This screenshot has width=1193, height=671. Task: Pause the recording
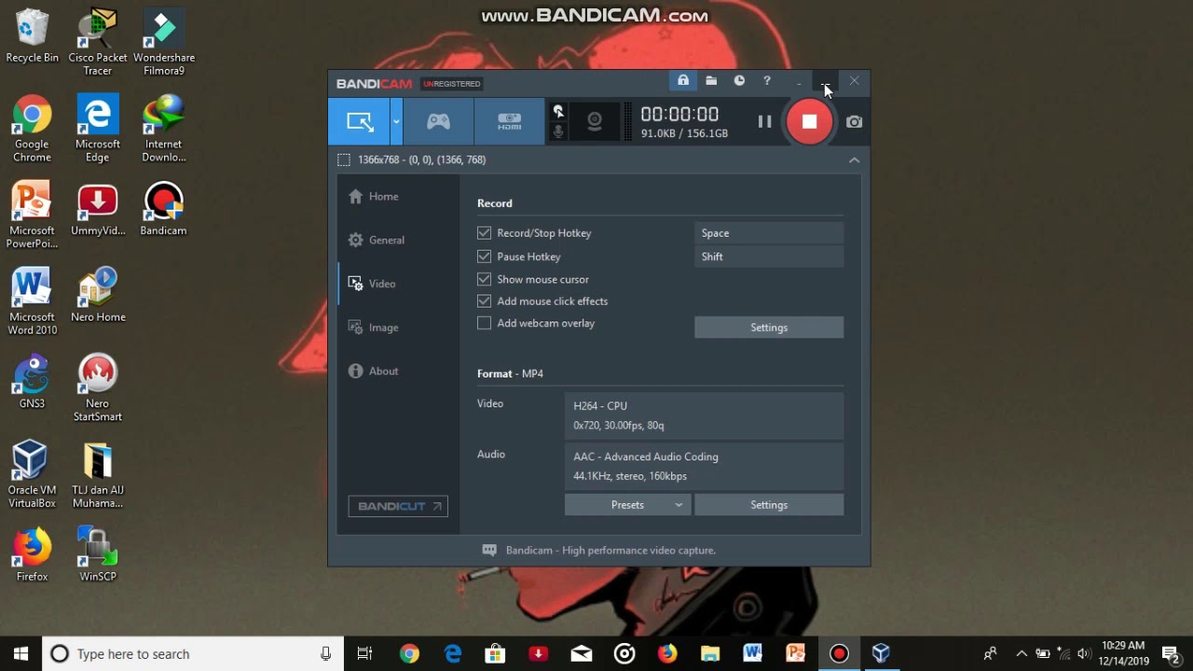tap(764, 121)
